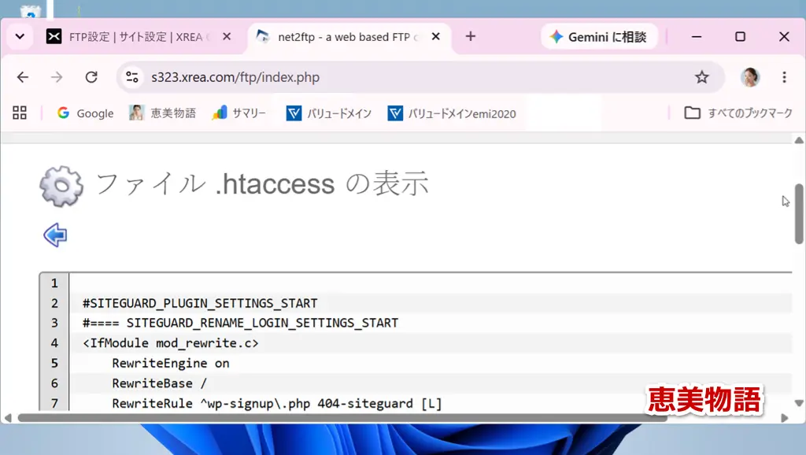Switch to the FTP設定 XREA tab
The width and height of the screenshot is (806, 455).
click(x=139, y=37)
